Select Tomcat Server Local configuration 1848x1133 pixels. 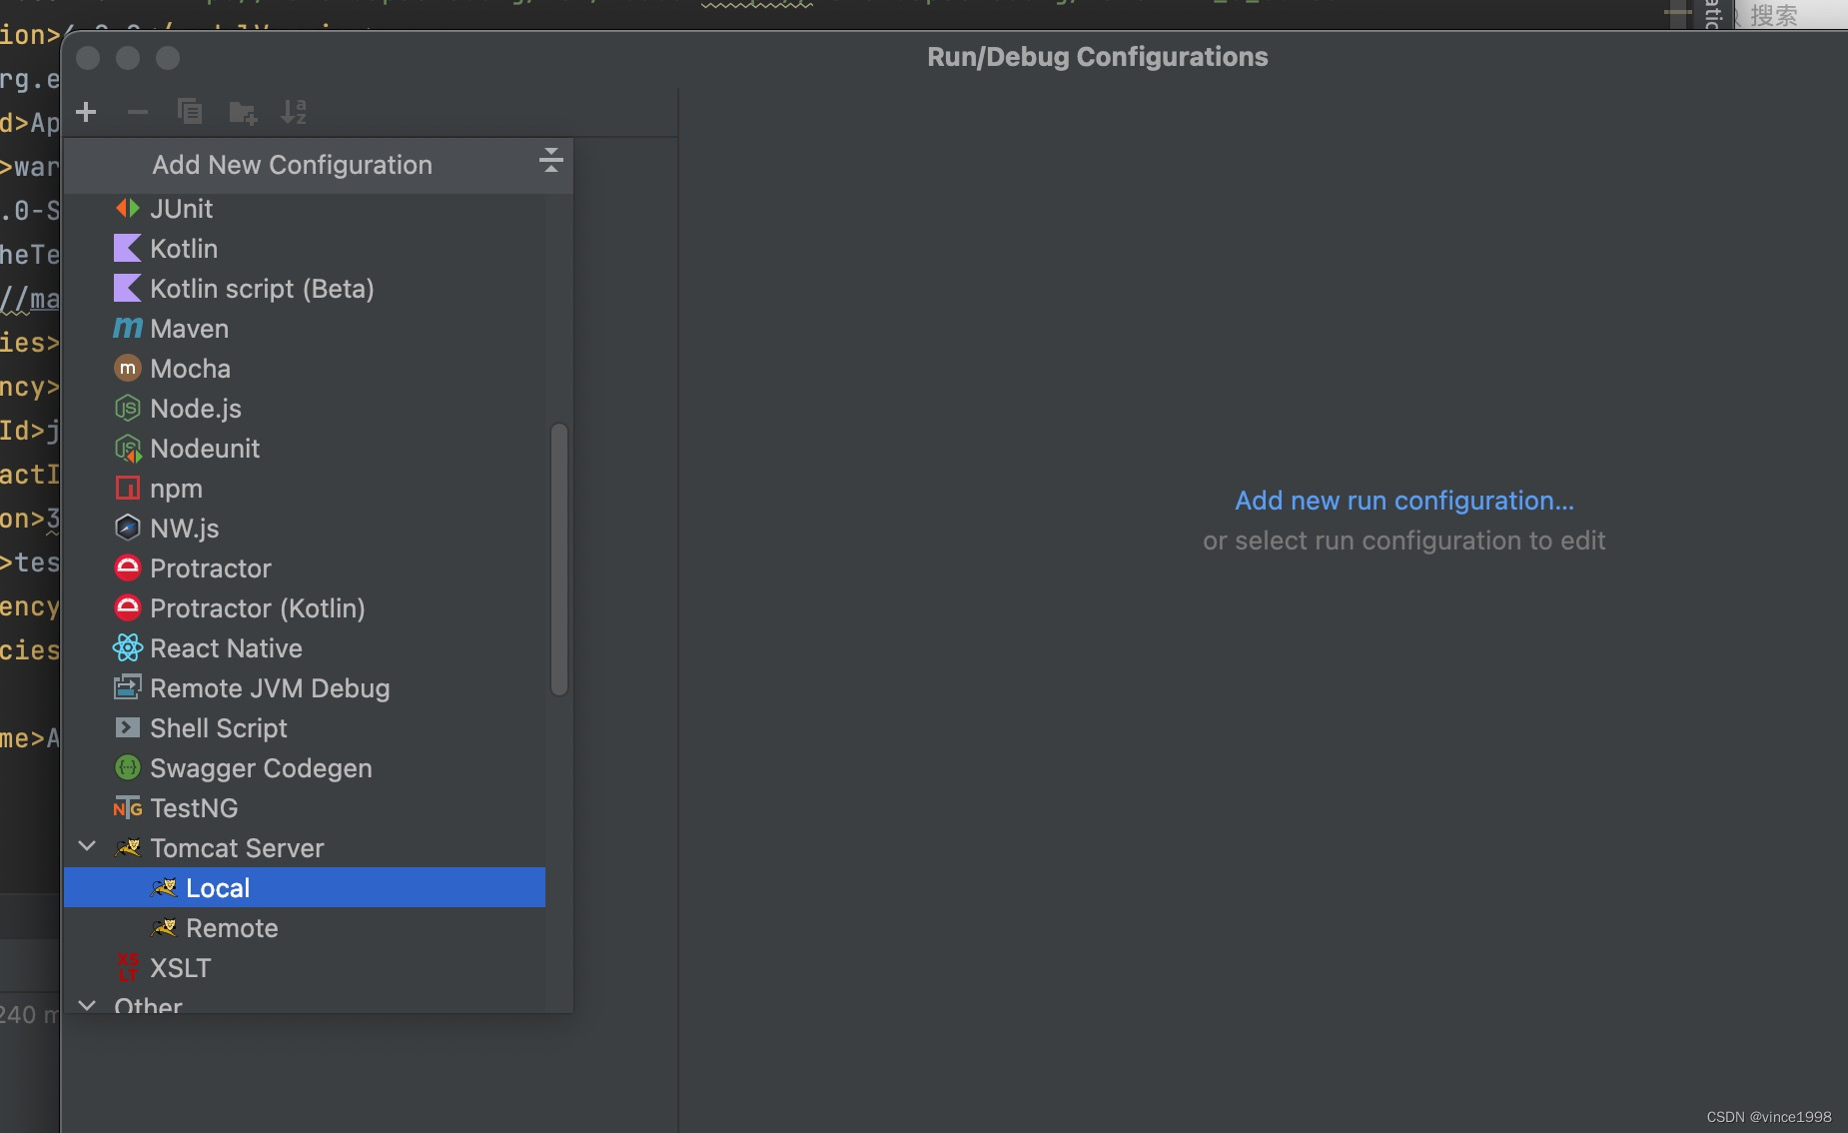pyautogui.click(x=305, y=887)
